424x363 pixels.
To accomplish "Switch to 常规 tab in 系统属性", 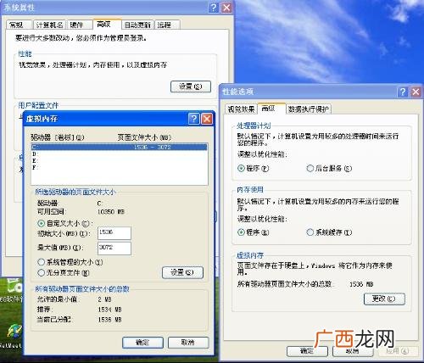I will pyautogui.click(x=19, y=25).
